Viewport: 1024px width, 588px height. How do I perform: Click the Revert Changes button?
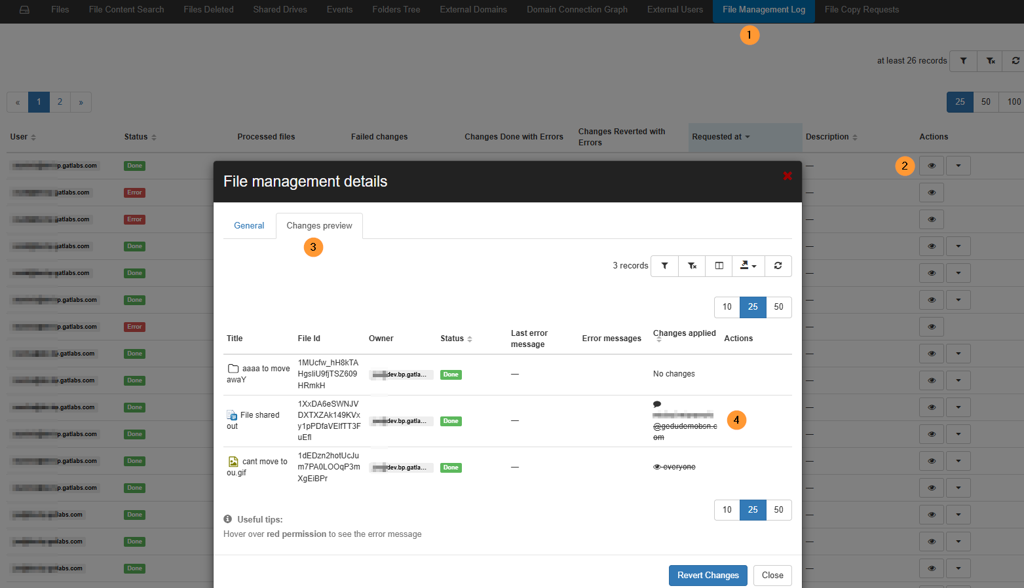(x=708, y=576)
